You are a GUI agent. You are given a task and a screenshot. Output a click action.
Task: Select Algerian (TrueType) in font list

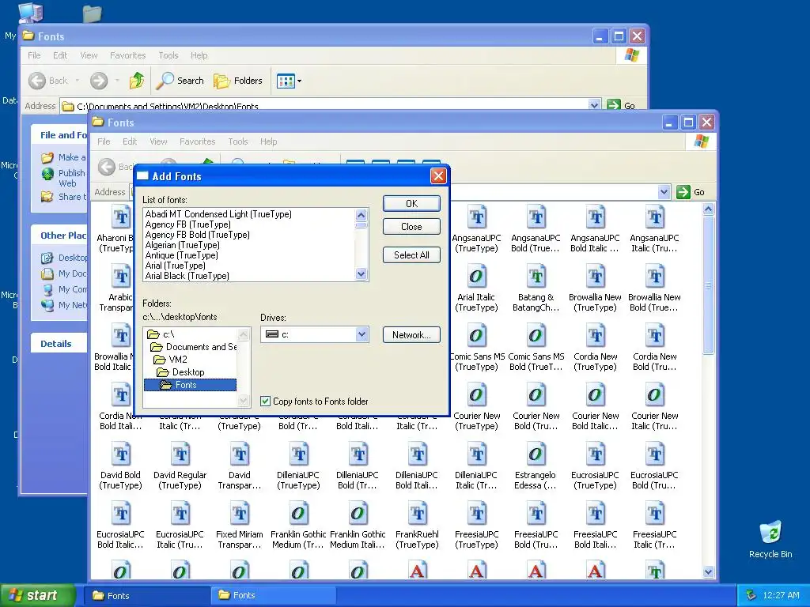183,245
